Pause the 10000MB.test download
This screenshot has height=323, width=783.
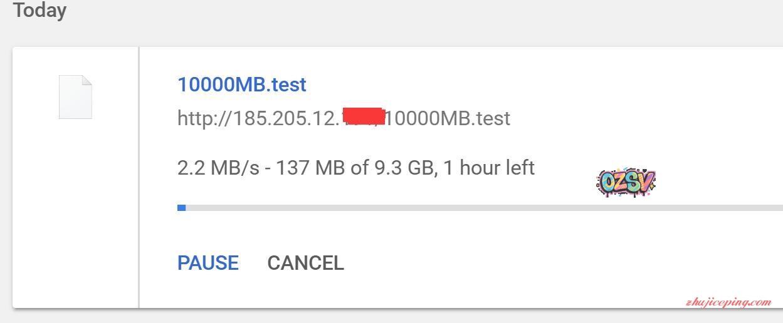coord(208,263)
